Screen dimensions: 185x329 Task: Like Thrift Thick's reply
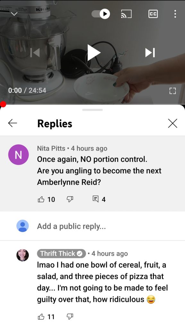pos(41,316)
